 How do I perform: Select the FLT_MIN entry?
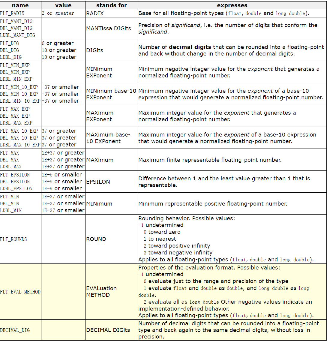(9, 197)
